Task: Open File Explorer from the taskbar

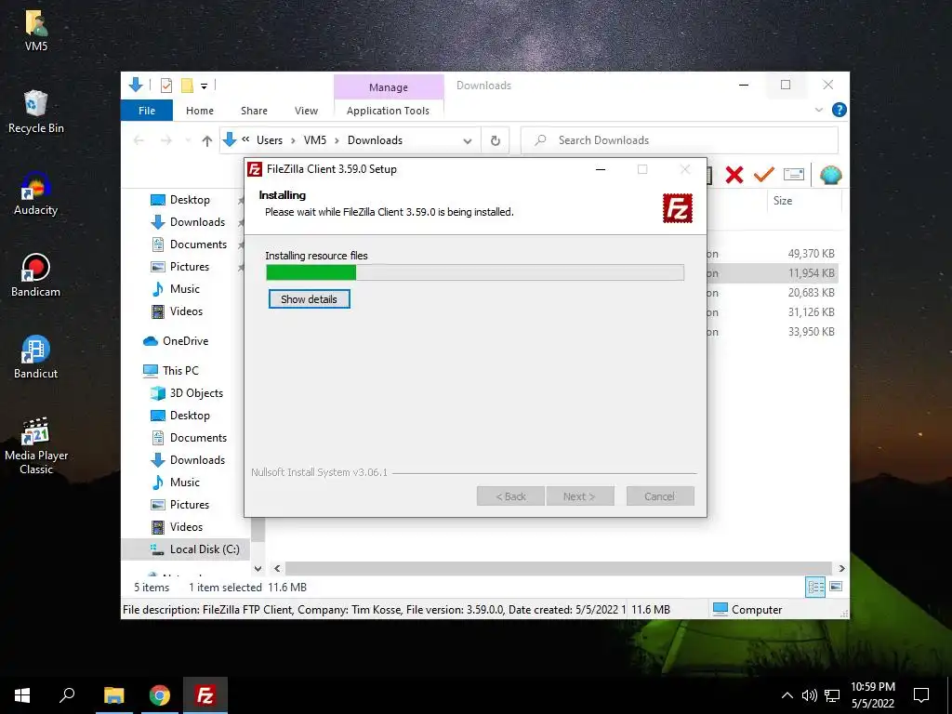Action: (x=113, y=695)
